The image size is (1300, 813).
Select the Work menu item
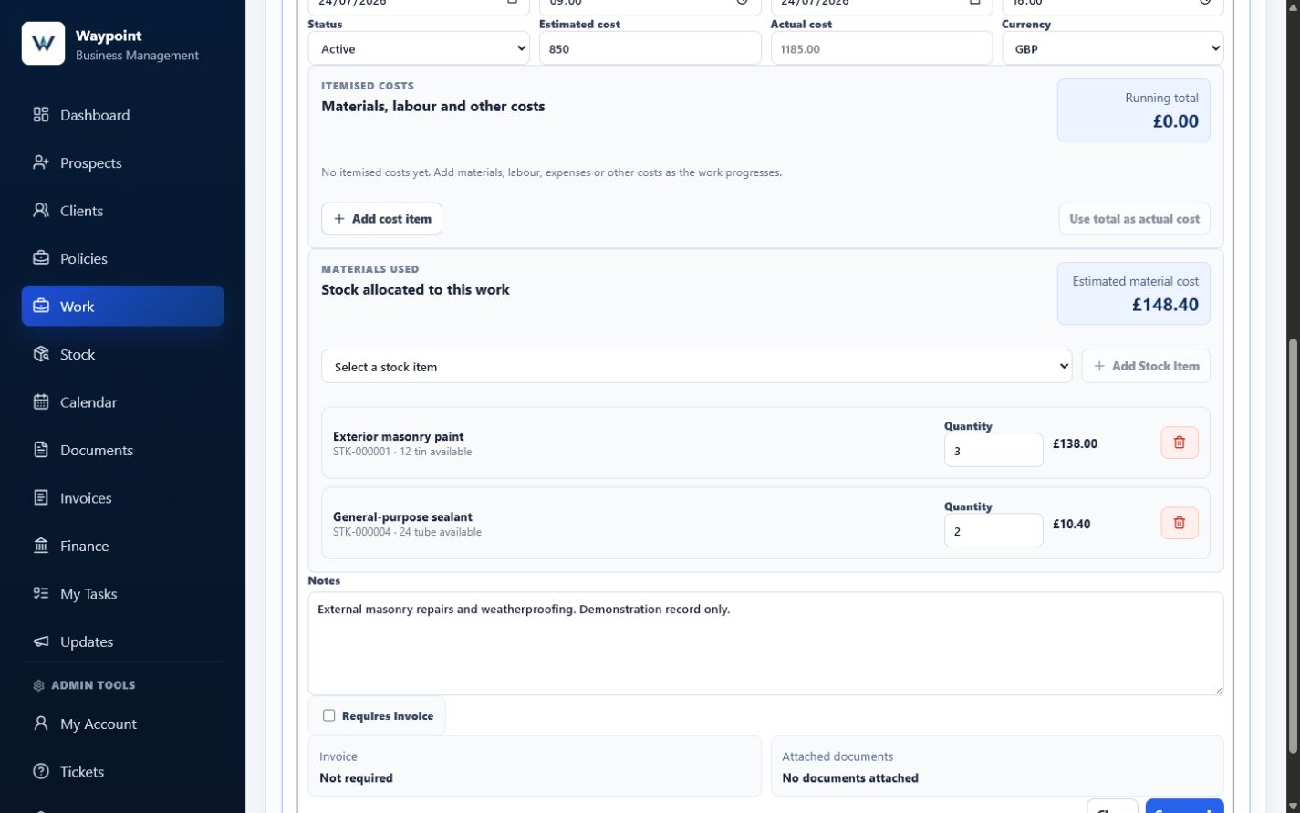click(122, 307)
